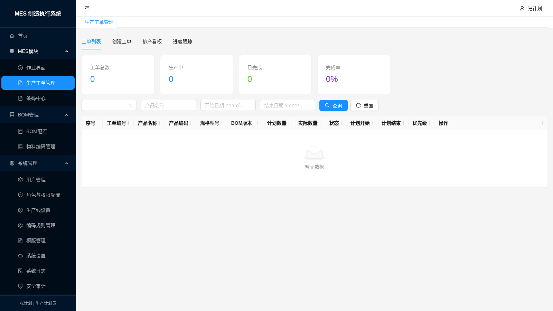Open 条码中心 from the sidebar
The image size is (553, 311).
[38, 98]
